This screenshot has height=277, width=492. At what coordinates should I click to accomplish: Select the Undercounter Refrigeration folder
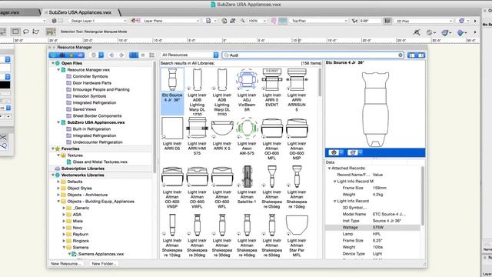coord(98,142)
